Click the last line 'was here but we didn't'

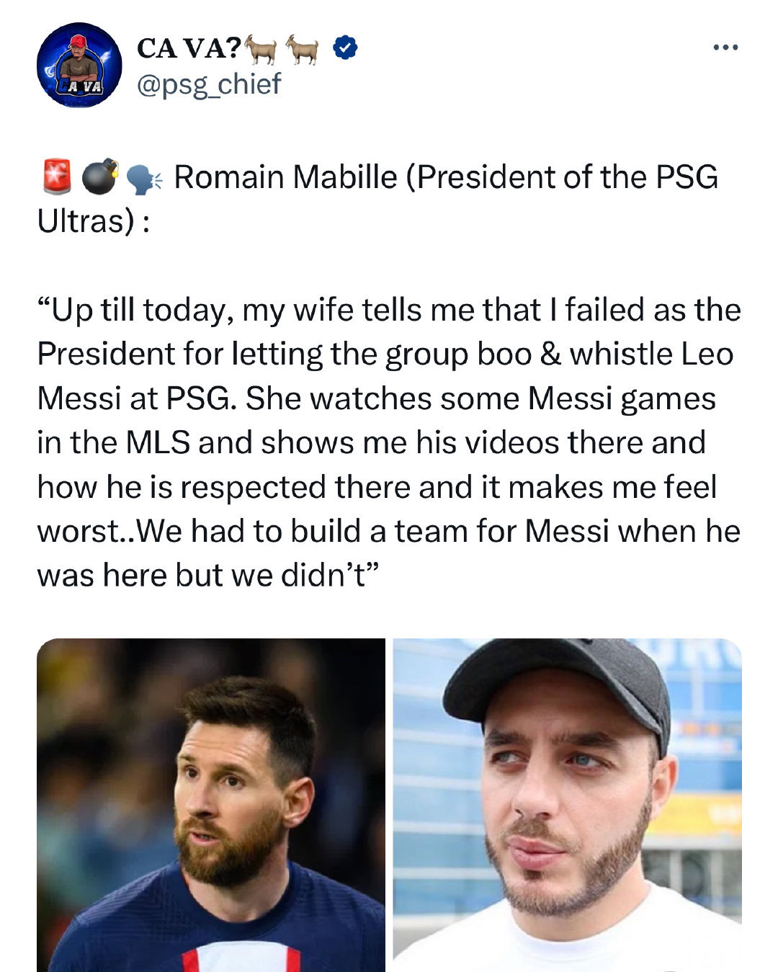click(208, 575)
